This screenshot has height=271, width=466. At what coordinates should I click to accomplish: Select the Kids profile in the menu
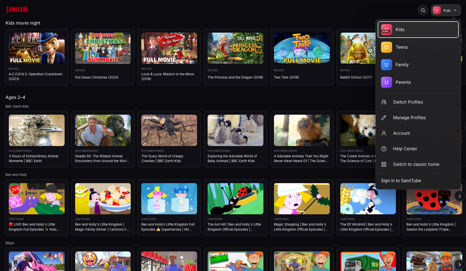(418, 30)
